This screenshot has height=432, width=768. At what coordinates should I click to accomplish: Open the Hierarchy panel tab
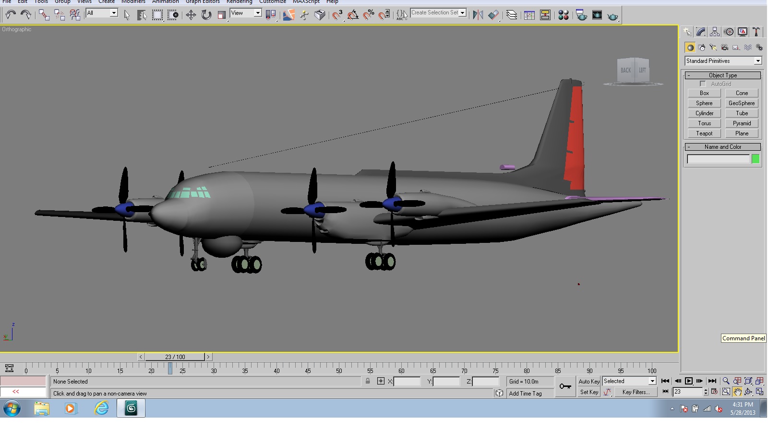coord(715,32)
